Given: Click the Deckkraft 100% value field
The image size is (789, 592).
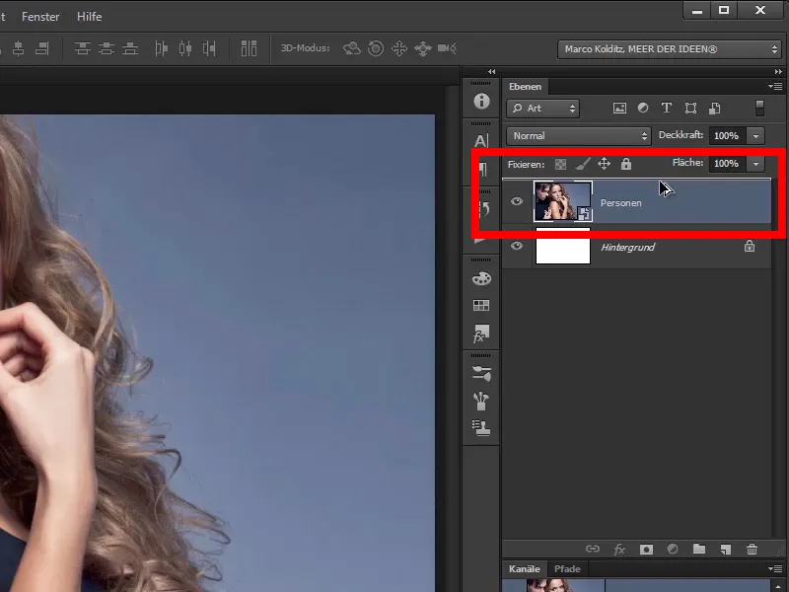Looking at the screenshot, I should pyautogui.click(x=728, y=136).
